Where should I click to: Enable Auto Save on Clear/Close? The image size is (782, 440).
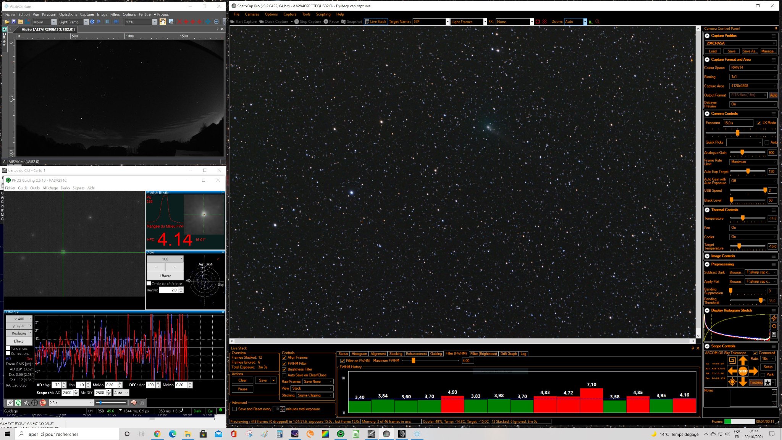coord(284,375)
